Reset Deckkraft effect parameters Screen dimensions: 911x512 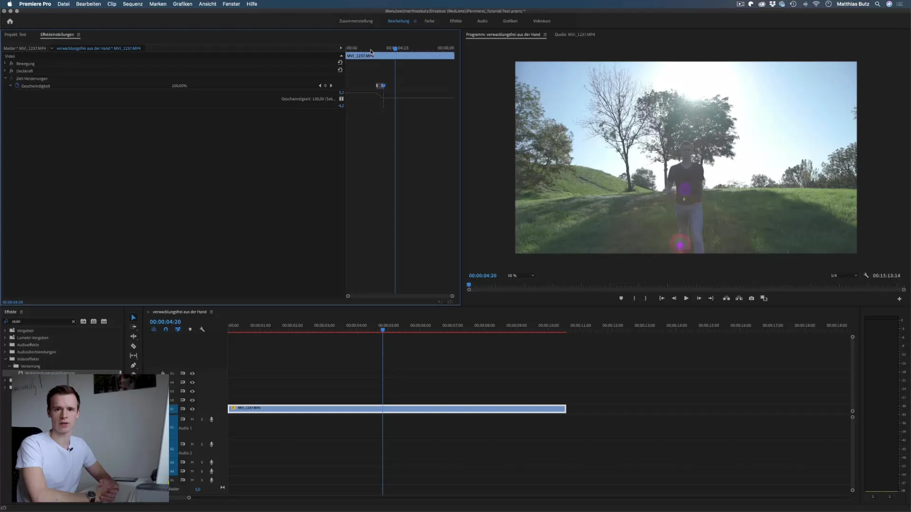(x=340, y=70)
